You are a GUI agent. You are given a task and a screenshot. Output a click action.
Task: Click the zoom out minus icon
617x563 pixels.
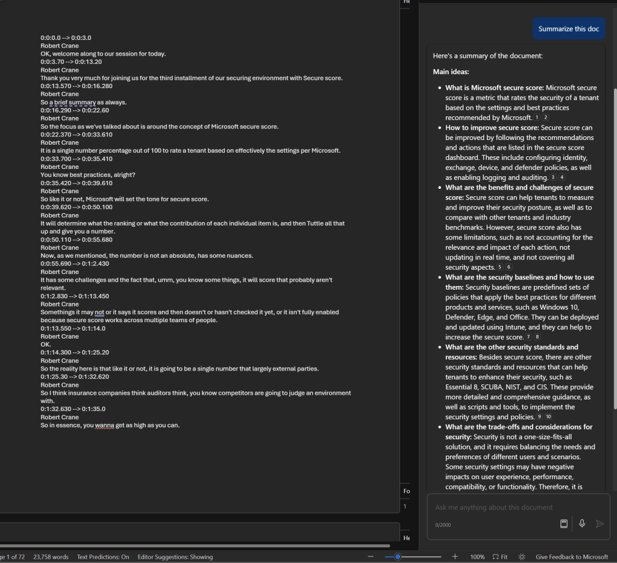click(371, 556)
